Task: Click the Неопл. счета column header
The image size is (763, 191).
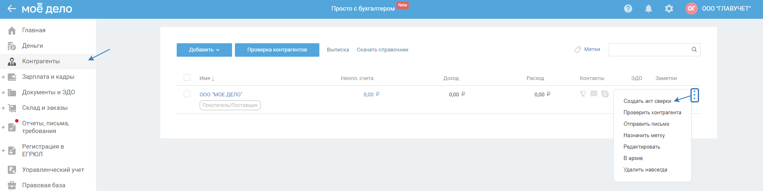Action: click(357, 78)
